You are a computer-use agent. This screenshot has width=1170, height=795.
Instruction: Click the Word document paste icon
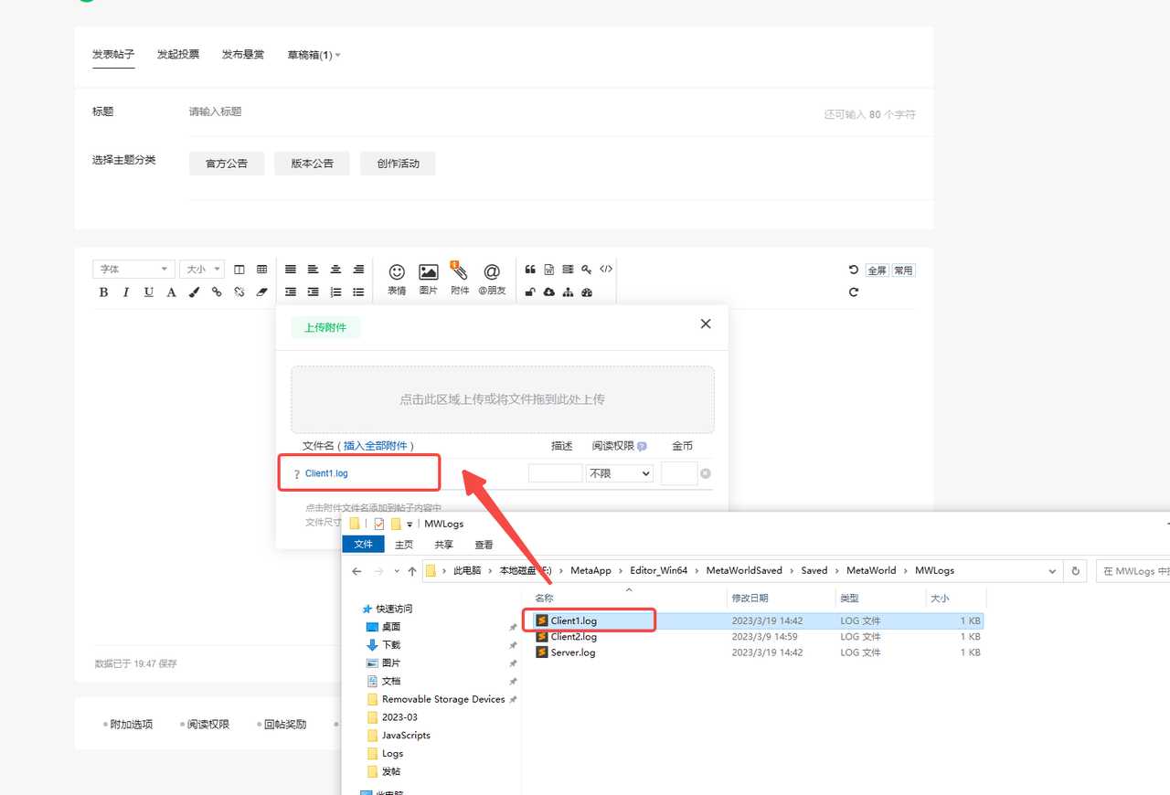(x=549, y=270)
